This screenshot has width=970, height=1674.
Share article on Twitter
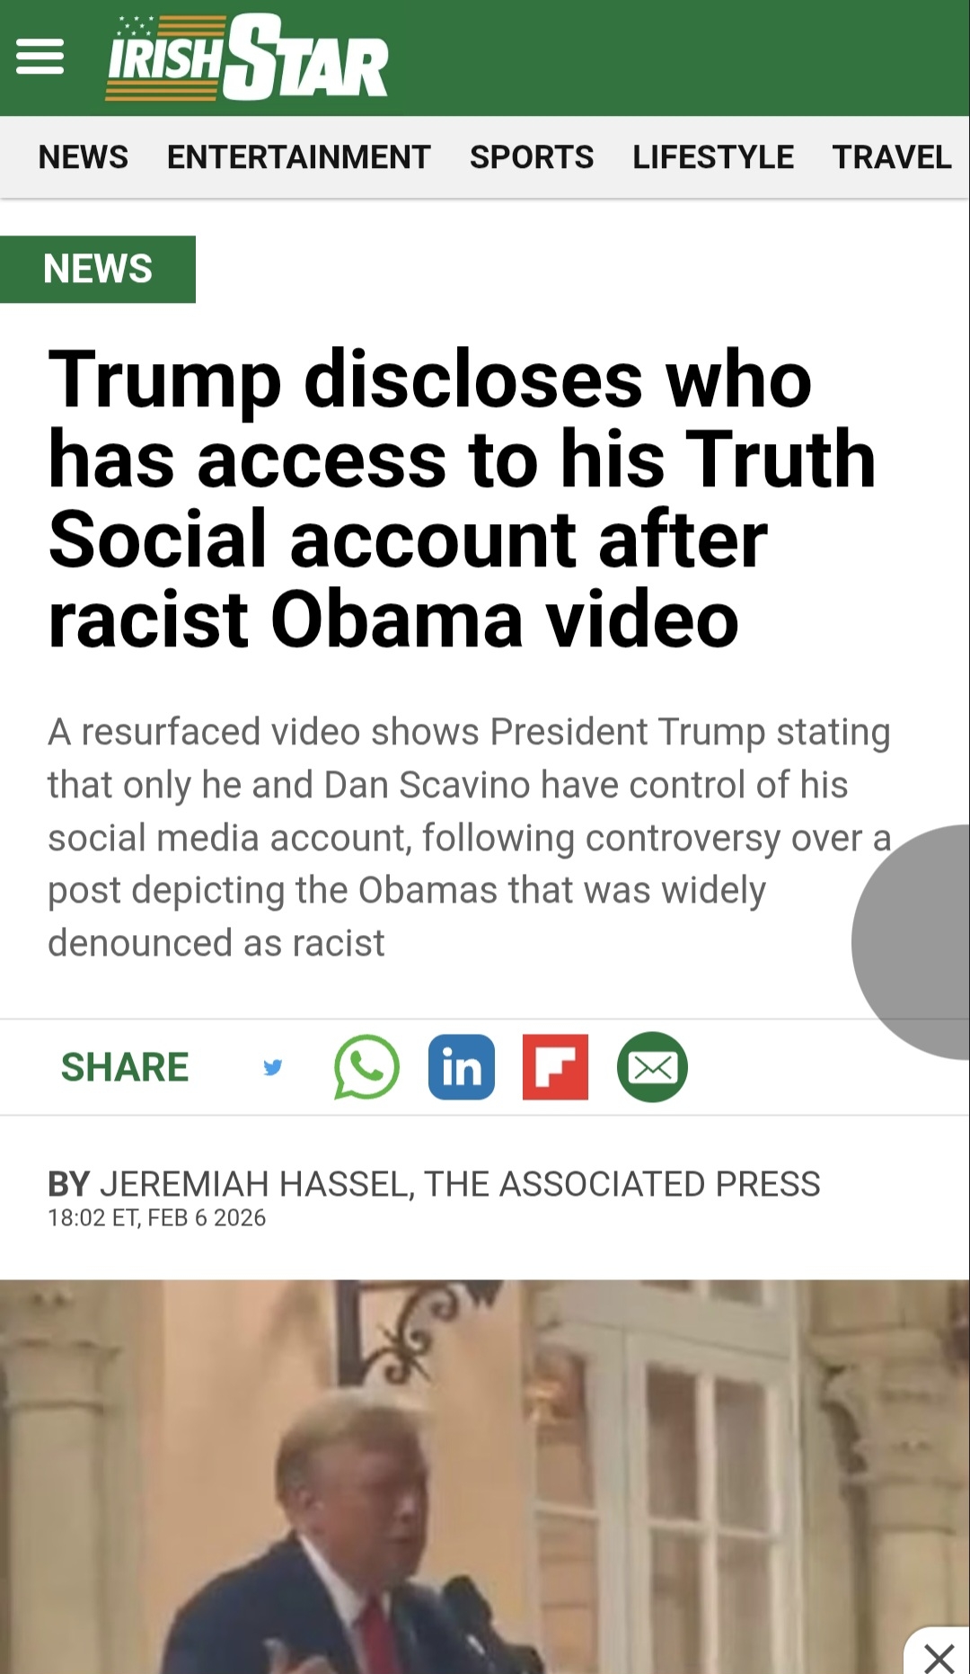(273, 1067)
